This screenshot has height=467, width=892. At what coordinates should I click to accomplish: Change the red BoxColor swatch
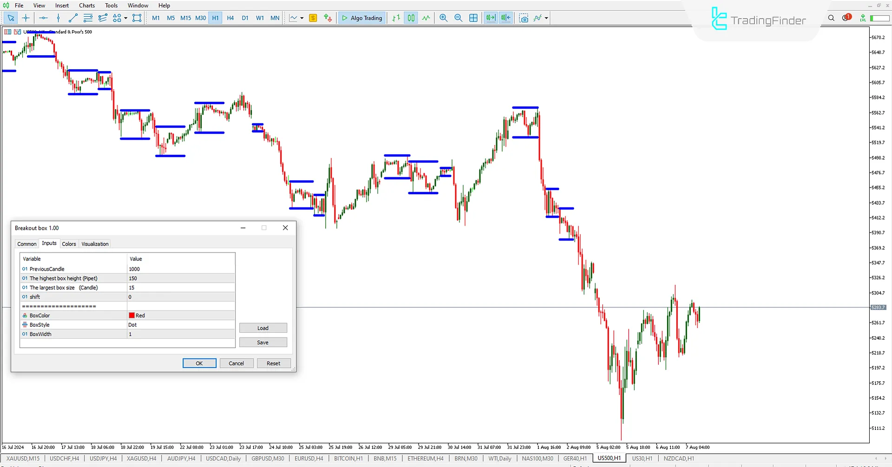(x=132, y=315)
